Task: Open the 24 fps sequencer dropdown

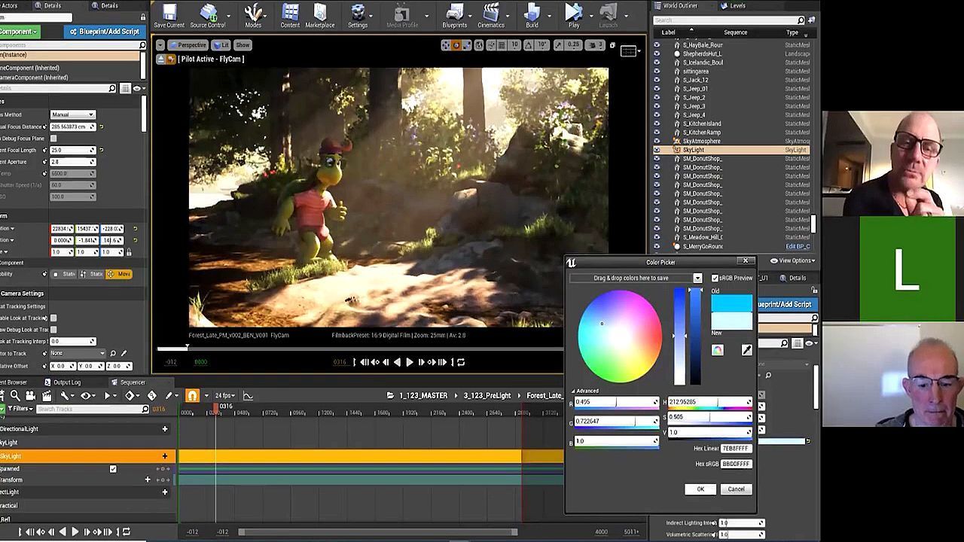Action: 226,395
